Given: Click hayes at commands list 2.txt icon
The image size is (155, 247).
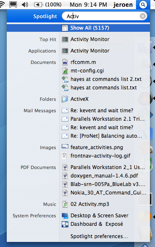Looking at the screenshot, I should point(65,79).
